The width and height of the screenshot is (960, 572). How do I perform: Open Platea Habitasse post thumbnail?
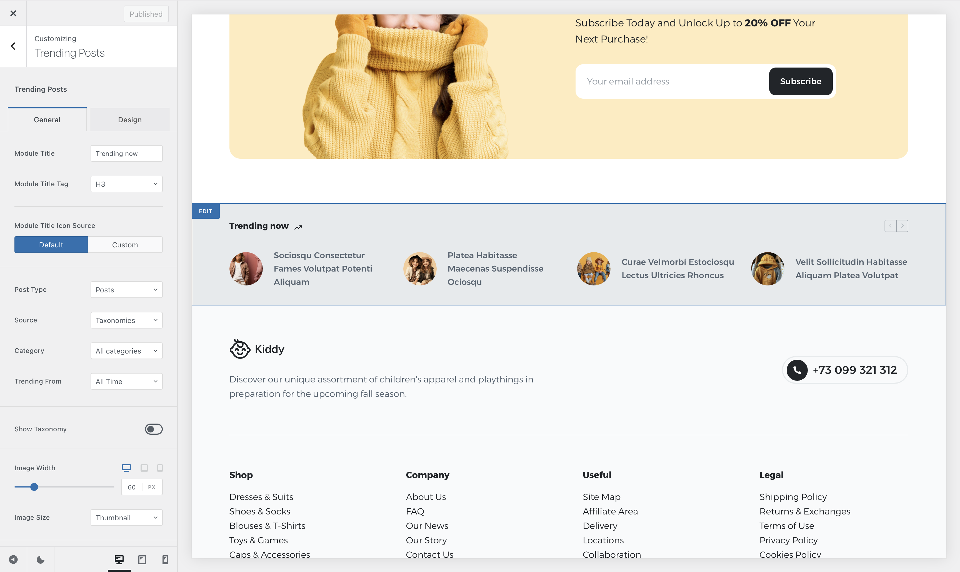pyautogui.click(x=420, y=269)
